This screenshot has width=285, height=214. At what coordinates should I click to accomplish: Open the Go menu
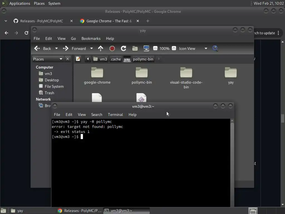[x=73, y=38]
